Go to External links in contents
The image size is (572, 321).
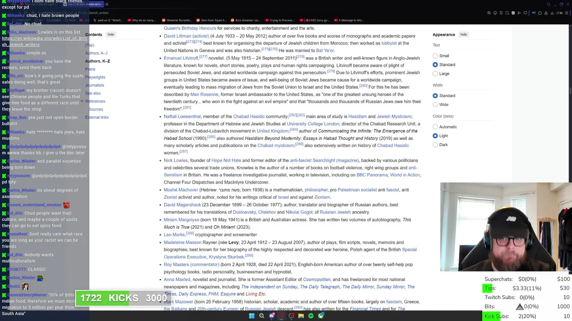coord(97,117)
